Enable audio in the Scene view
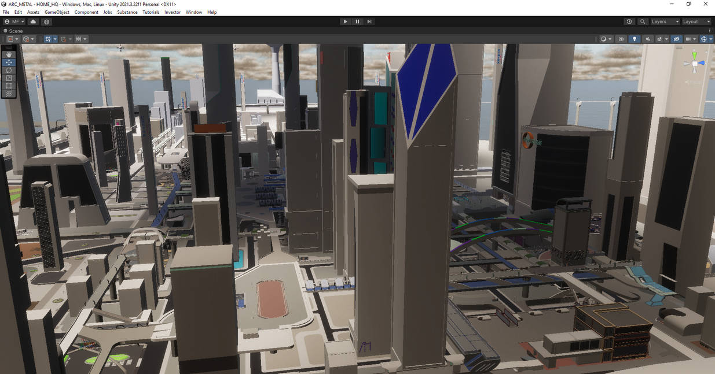Screen dimensions: 715x374 pos(648,39)
